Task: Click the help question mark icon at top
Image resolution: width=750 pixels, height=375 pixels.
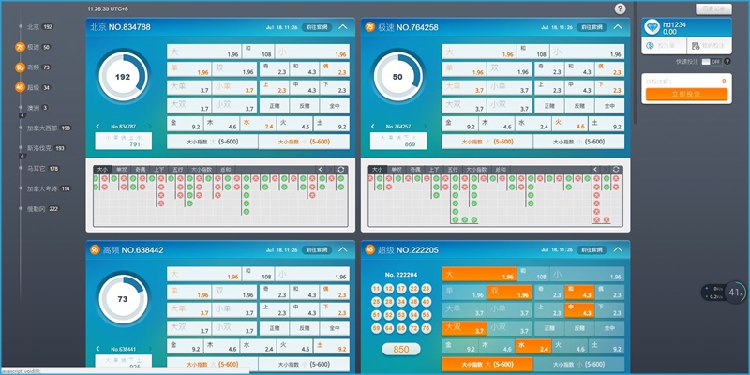Action: click(620, 8)
